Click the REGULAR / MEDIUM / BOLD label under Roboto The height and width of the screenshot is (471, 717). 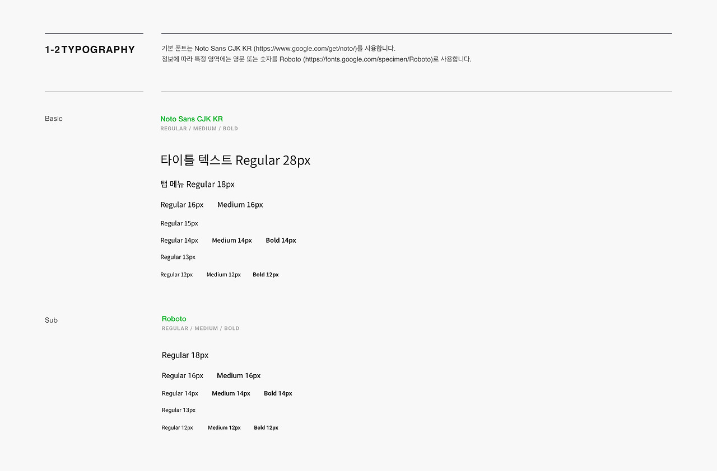(x=200, y=329)
